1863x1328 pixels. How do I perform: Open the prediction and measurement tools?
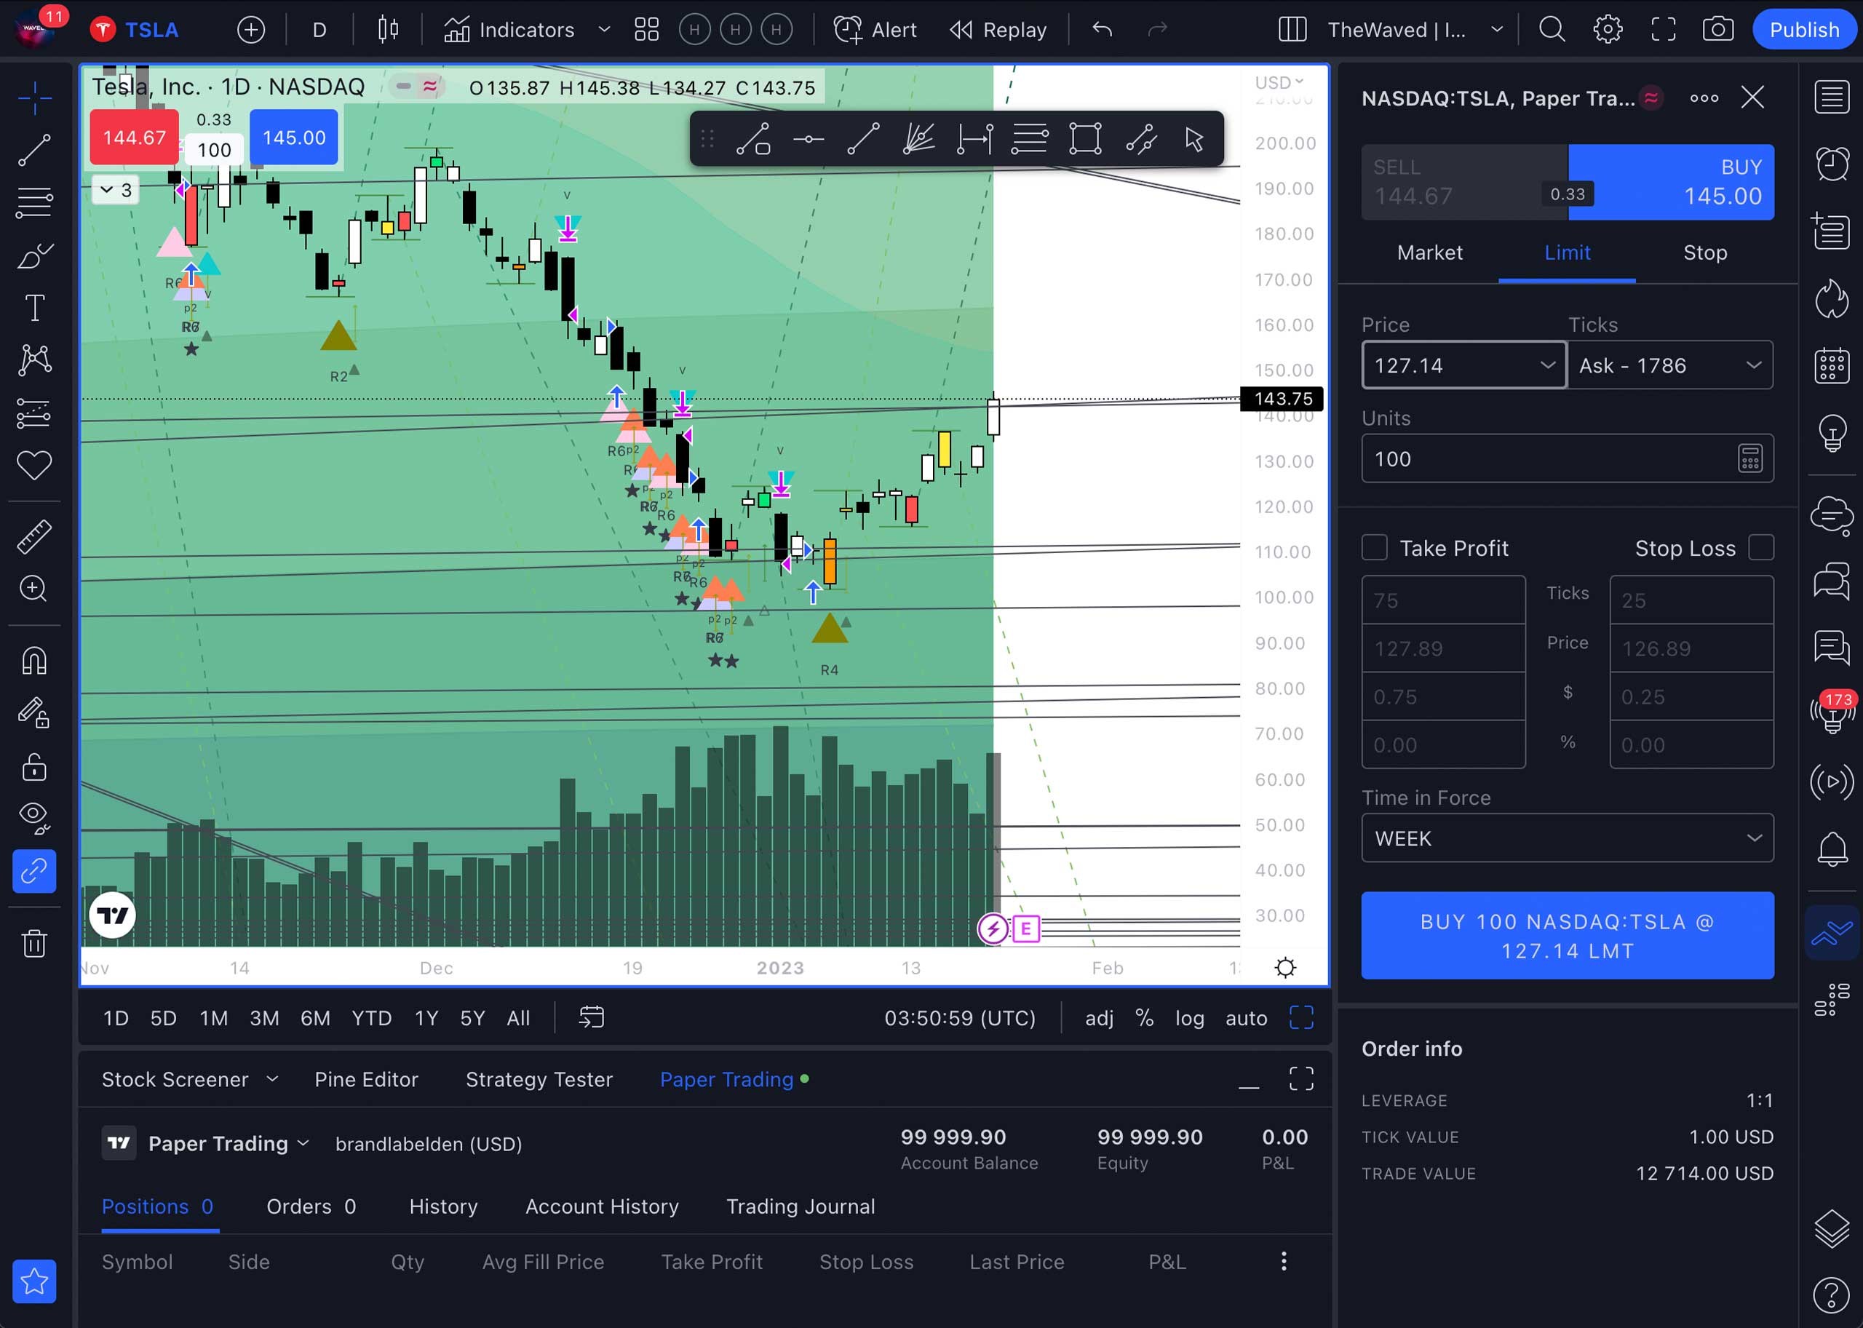point(34,413)
